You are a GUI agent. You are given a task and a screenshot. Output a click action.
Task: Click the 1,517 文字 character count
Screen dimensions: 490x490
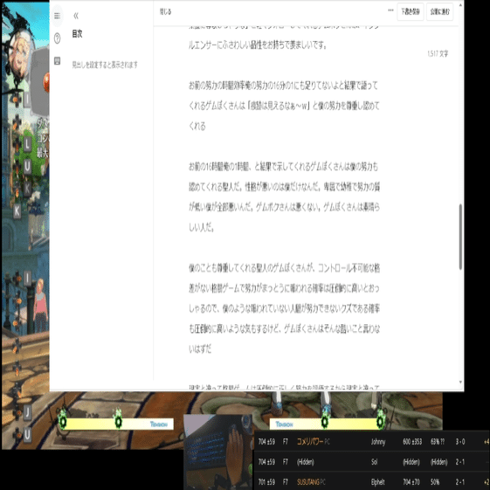438,54
